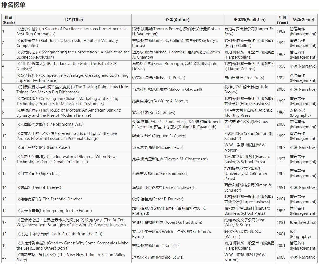
Task: Select Competing for the Future title cell
Action: click(x=74, y=210)
